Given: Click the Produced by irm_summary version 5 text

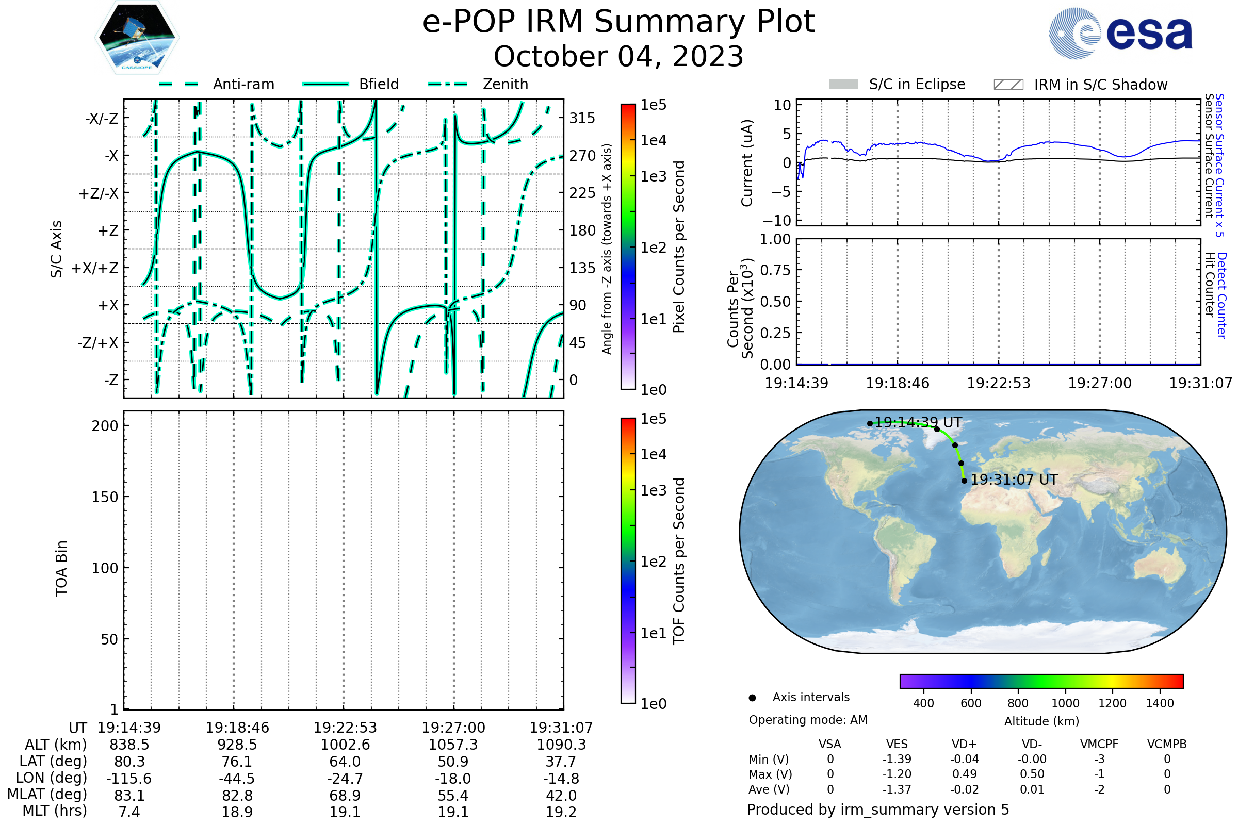Looking at the screenshot, I should [x=877, y=810].
